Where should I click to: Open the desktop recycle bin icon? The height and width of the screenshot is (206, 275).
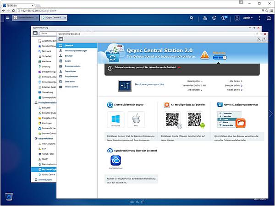[x=9, y=196]
